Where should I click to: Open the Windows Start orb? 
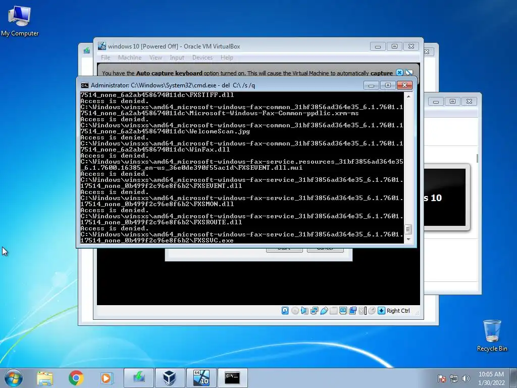(x=14, y=378)
